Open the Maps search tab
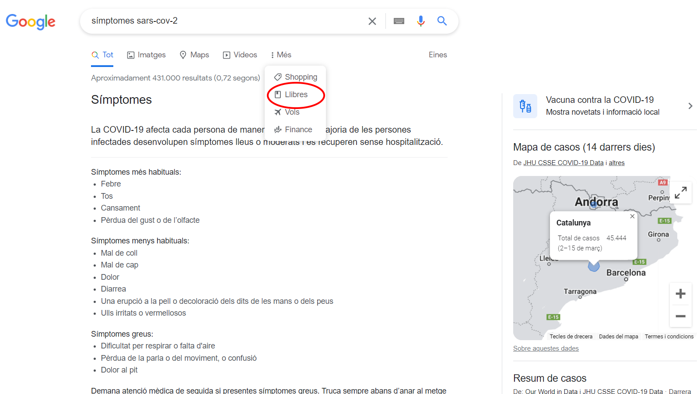 [x=194, y=55]
